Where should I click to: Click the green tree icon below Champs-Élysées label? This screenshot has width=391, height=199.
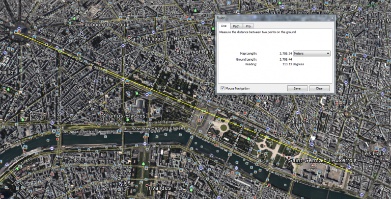tap(128, 120)
